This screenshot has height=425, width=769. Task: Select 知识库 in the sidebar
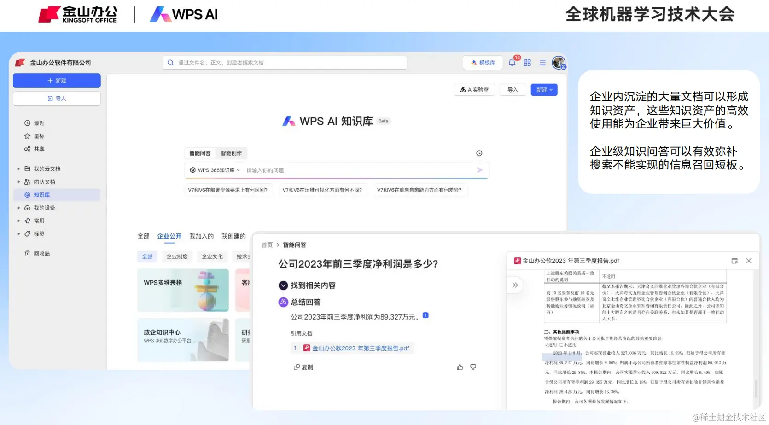(x=57, y=195)
